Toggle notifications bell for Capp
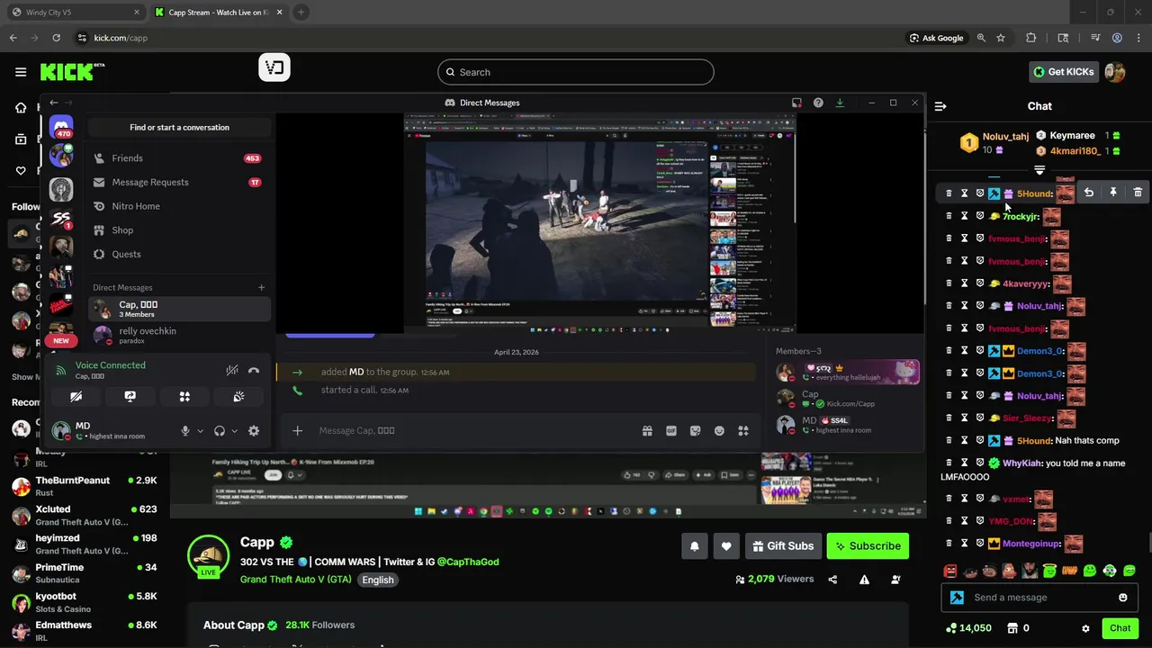This screenshot has width=1152, height=648. coord(694,546)
